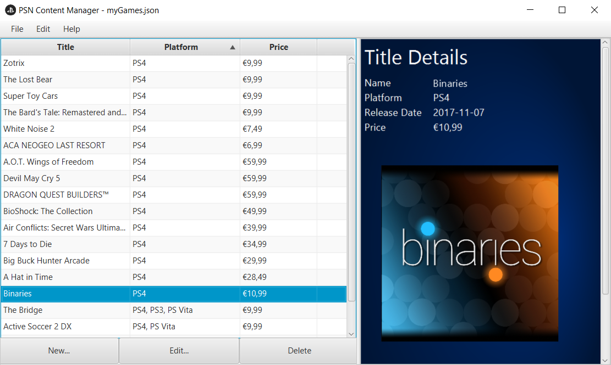The width and height of the screenshot is (611, 365).
Task: Select Big Buck Hunter Arcade row
Action: coord(174,260)
